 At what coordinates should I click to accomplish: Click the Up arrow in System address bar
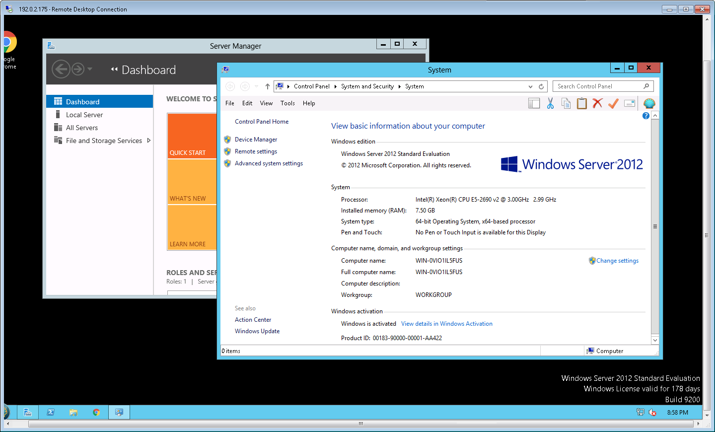[x=267, y=86]
